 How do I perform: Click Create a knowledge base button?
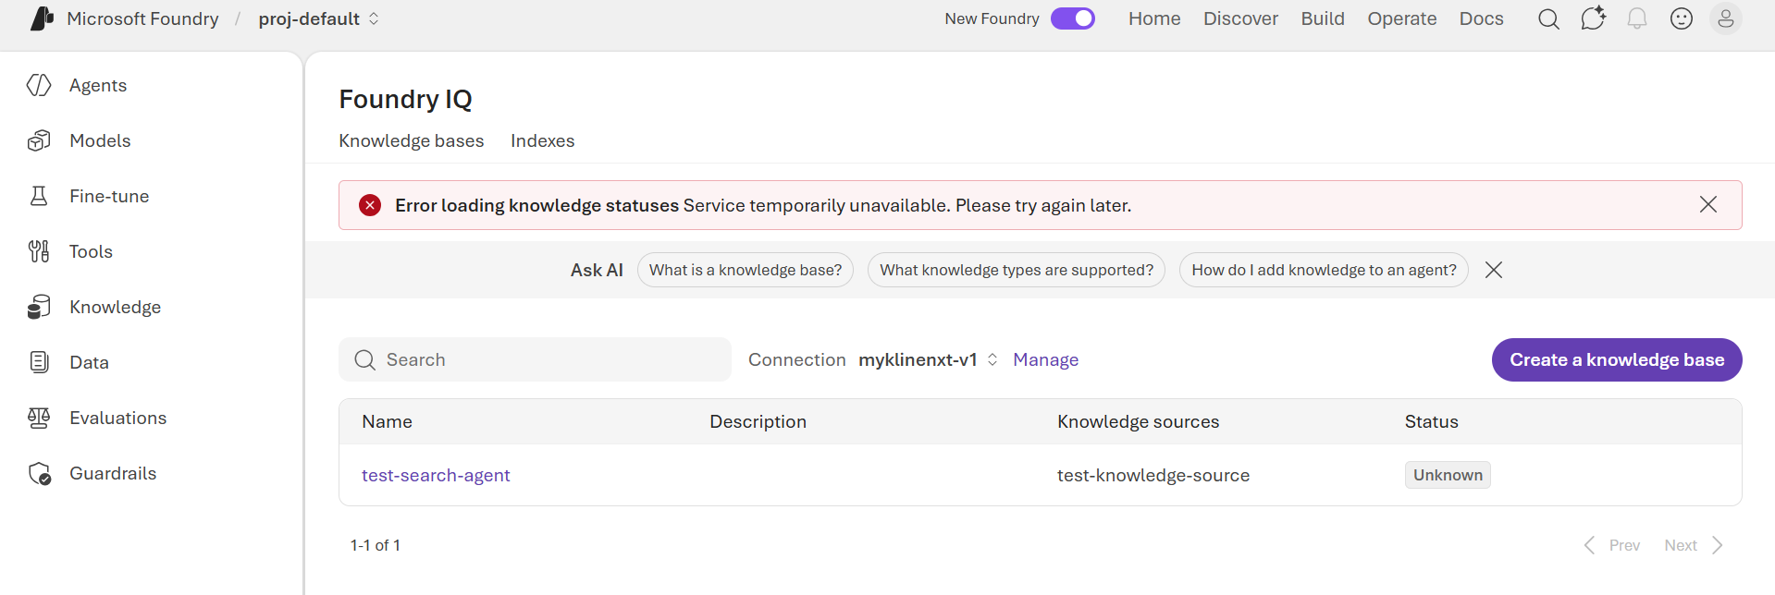point(1617,359)
